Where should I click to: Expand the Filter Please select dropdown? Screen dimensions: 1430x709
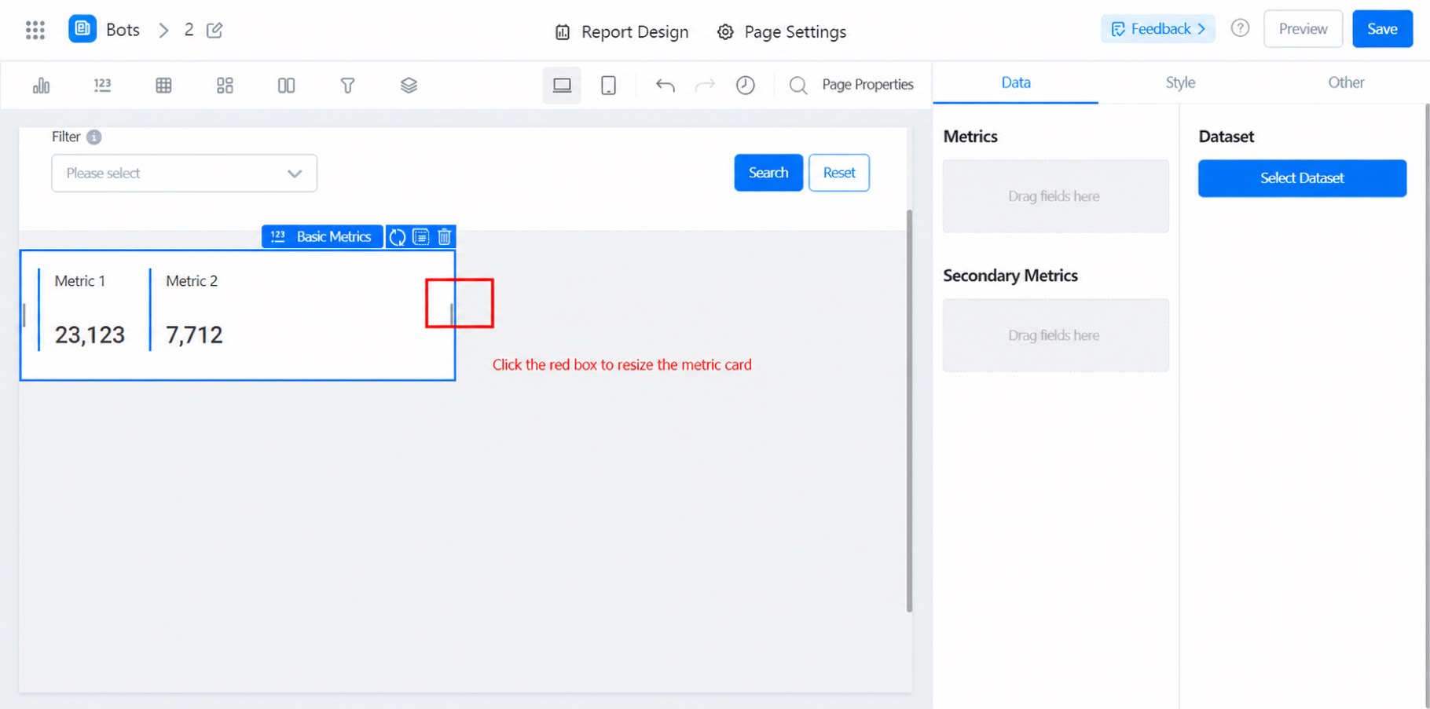point(185,173)
